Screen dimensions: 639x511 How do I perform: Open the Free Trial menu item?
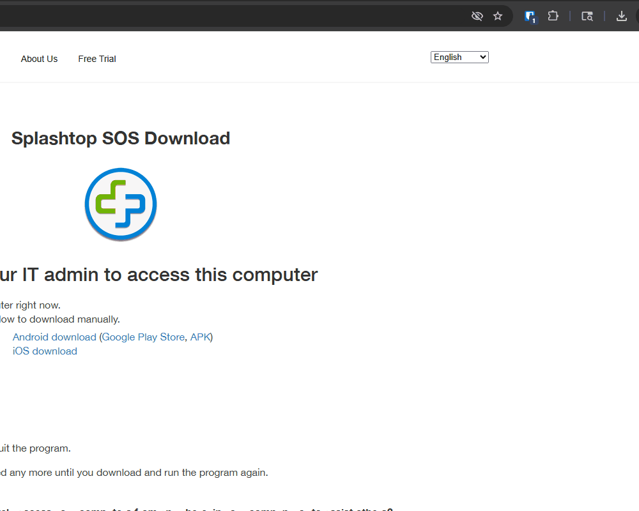pyautogui.click(x=97, y=59)
